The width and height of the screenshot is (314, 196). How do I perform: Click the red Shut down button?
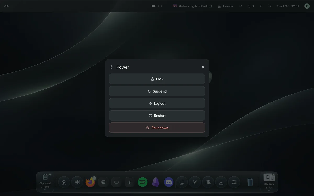[157, 128]
